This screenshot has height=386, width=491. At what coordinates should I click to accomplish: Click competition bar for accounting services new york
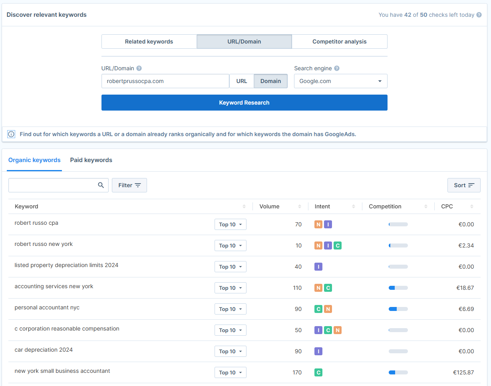[398, 288]
